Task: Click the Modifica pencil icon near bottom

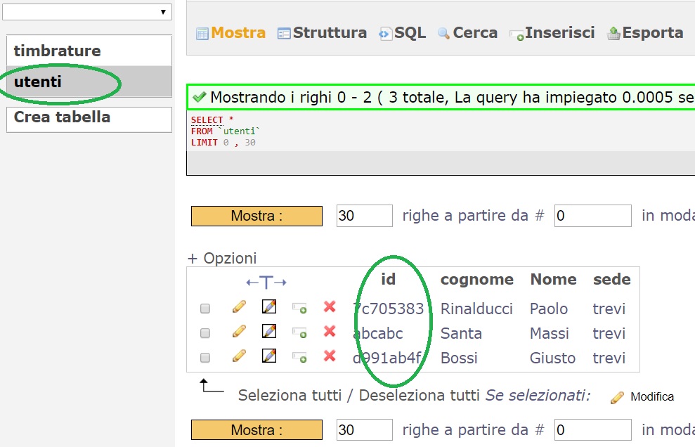Action: 616,396
